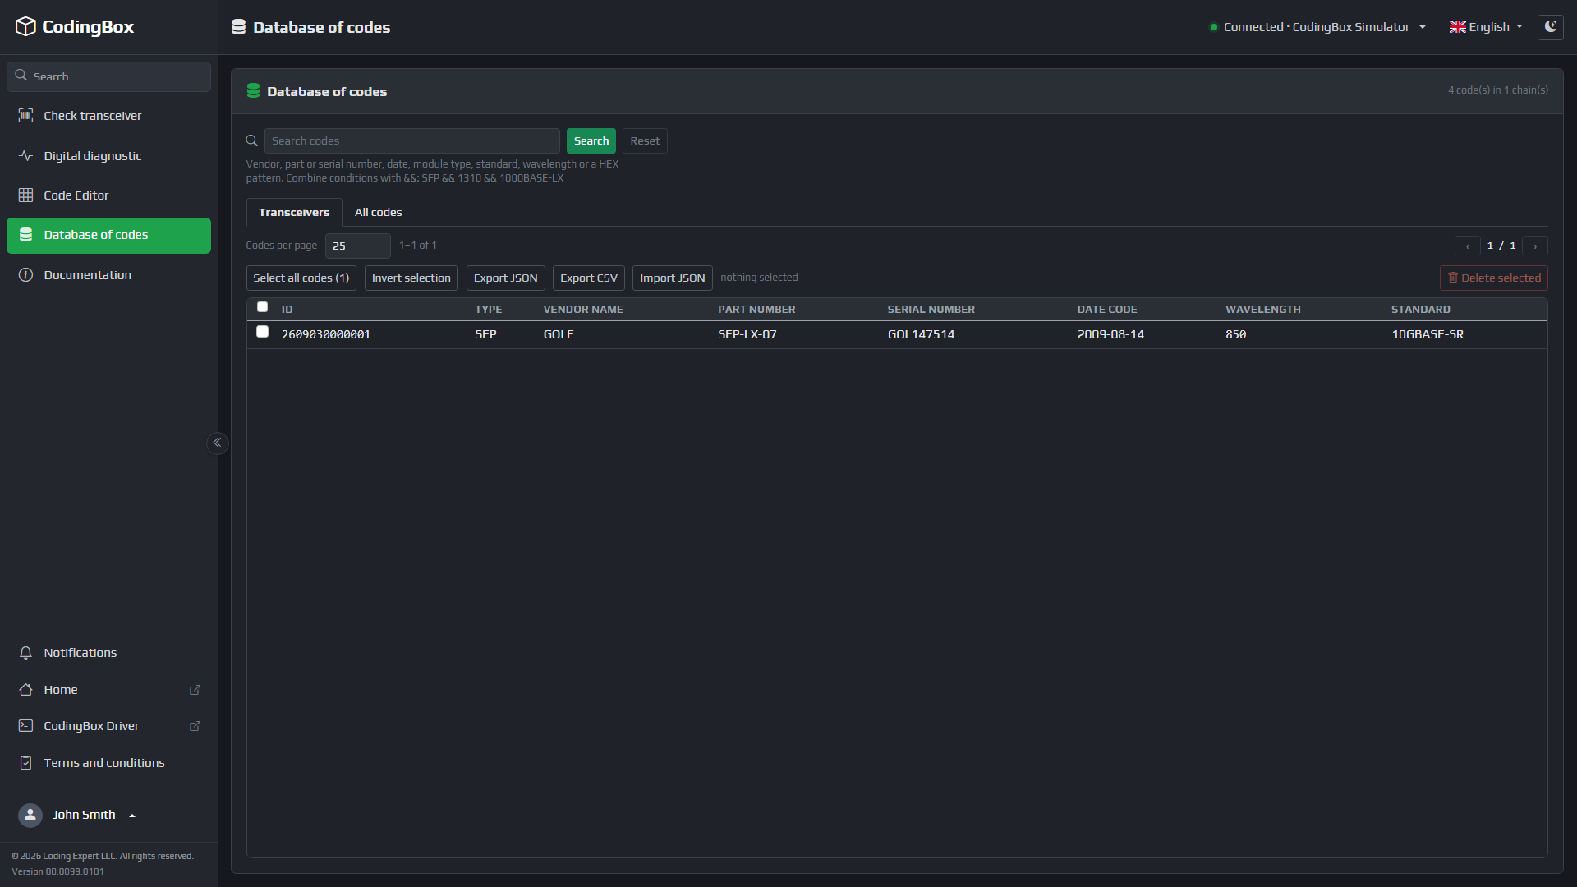Click the DATE CODE column header

coord(1107,310)
